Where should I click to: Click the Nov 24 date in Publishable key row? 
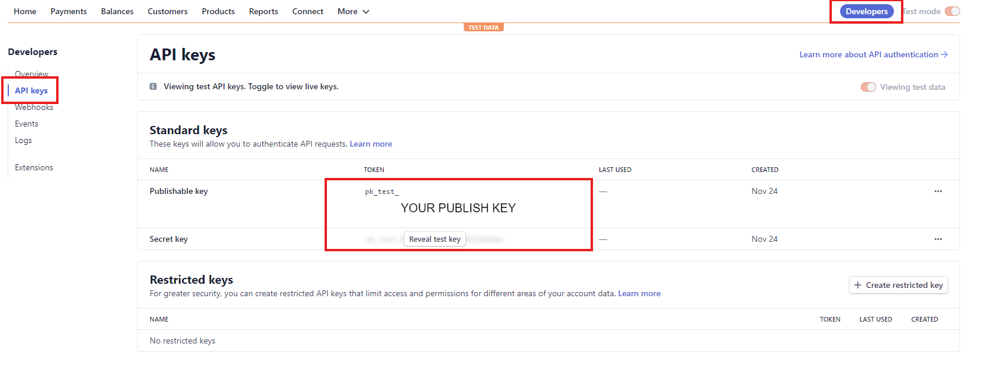pos(764,191)
